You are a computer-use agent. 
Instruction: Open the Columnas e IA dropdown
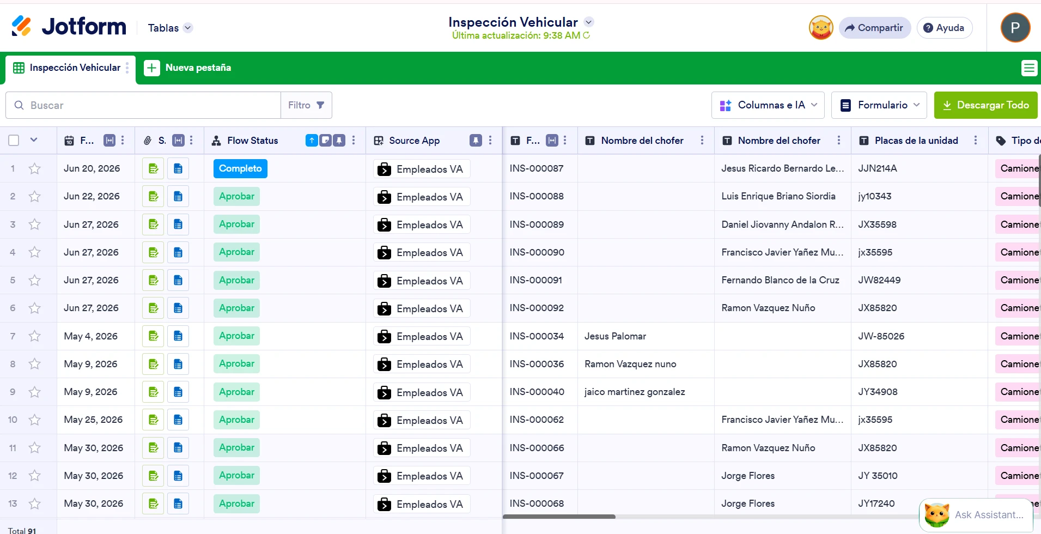(x=768, y=105)
